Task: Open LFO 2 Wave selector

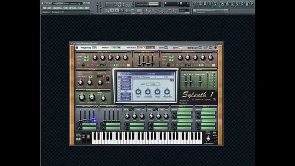Action: coord(155,110)
